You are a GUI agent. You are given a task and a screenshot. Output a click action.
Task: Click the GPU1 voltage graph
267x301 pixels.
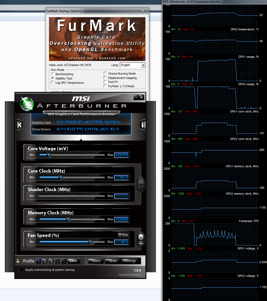click(x=215, y=262)
